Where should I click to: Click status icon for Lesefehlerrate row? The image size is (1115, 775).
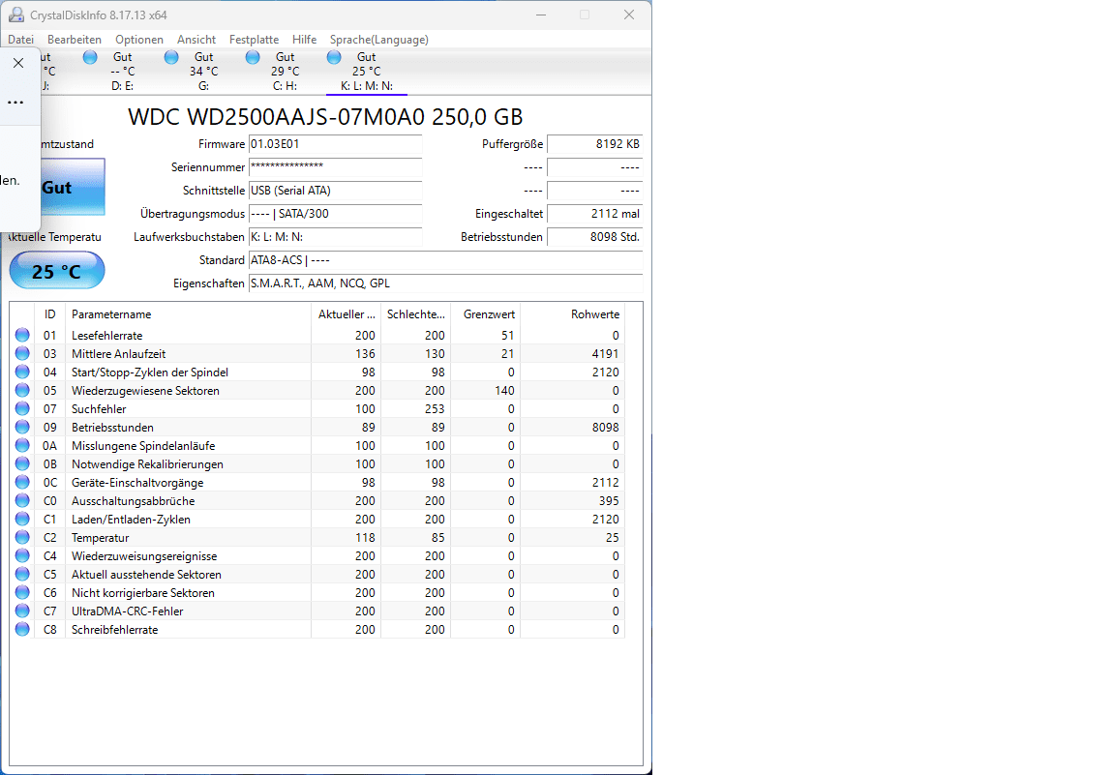(x=23, y=335)
